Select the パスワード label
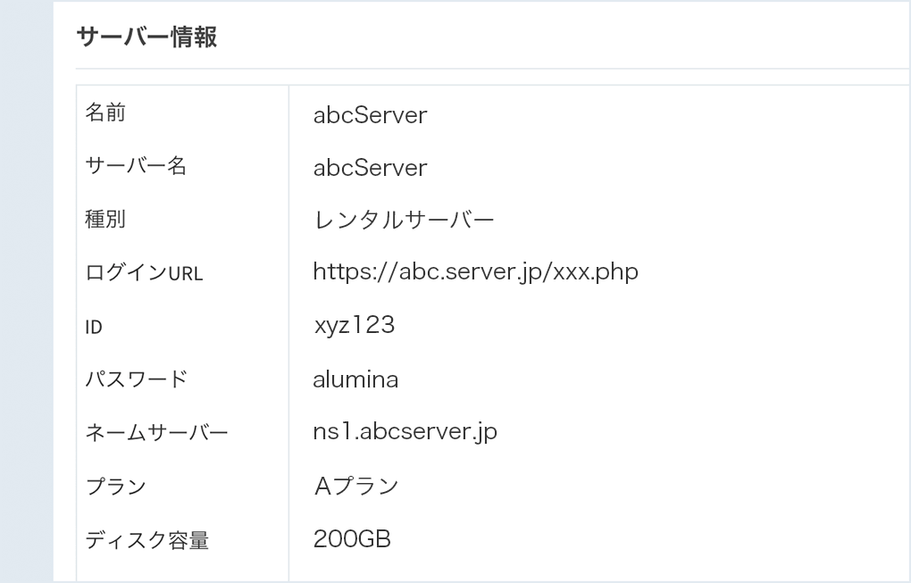The width and height of the screenshot is (911, 583). pyautogui.click(x=136, y=379)
